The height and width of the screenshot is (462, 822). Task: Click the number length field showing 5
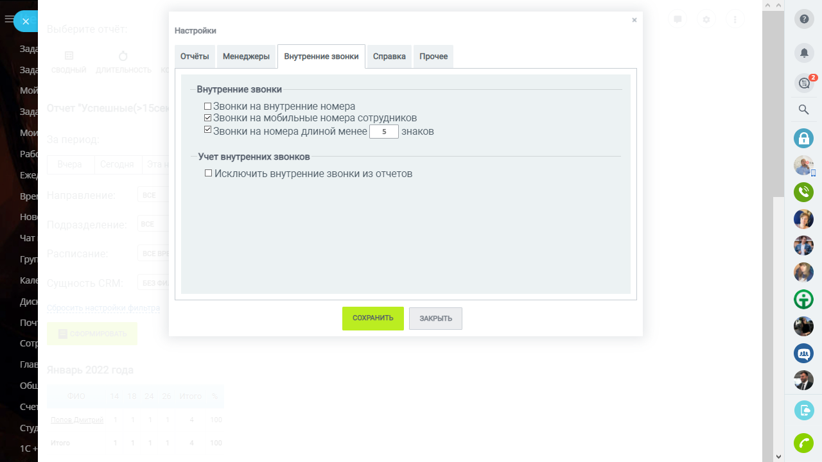pyautogui.click(x=384, y=132)
